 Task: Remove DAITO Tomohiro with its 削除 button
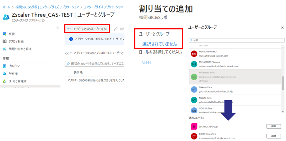coord(274,136)
